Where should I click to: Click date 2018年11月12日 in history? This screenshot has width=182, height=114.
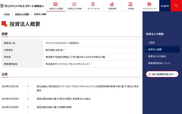click(10, 86)
